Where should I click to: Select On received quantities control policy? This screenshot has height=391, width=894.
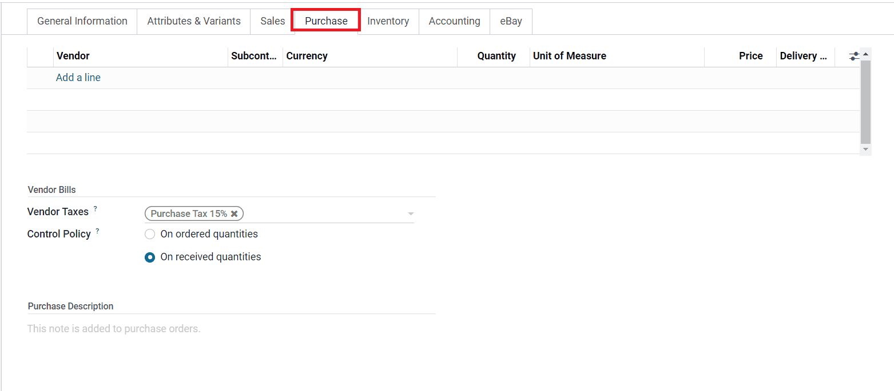pyautogui.click(x=150, y=257)
